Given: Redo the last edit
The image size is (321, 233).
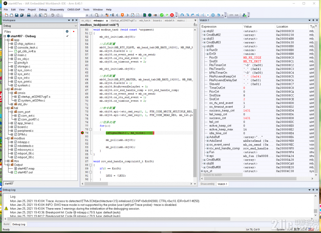Looking at the screenshot, I should (x=58, y=15).
